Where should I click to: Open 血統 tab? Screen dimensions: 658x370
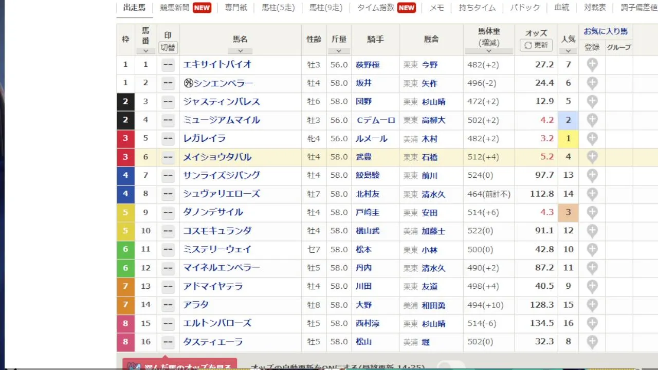(562, 8)
